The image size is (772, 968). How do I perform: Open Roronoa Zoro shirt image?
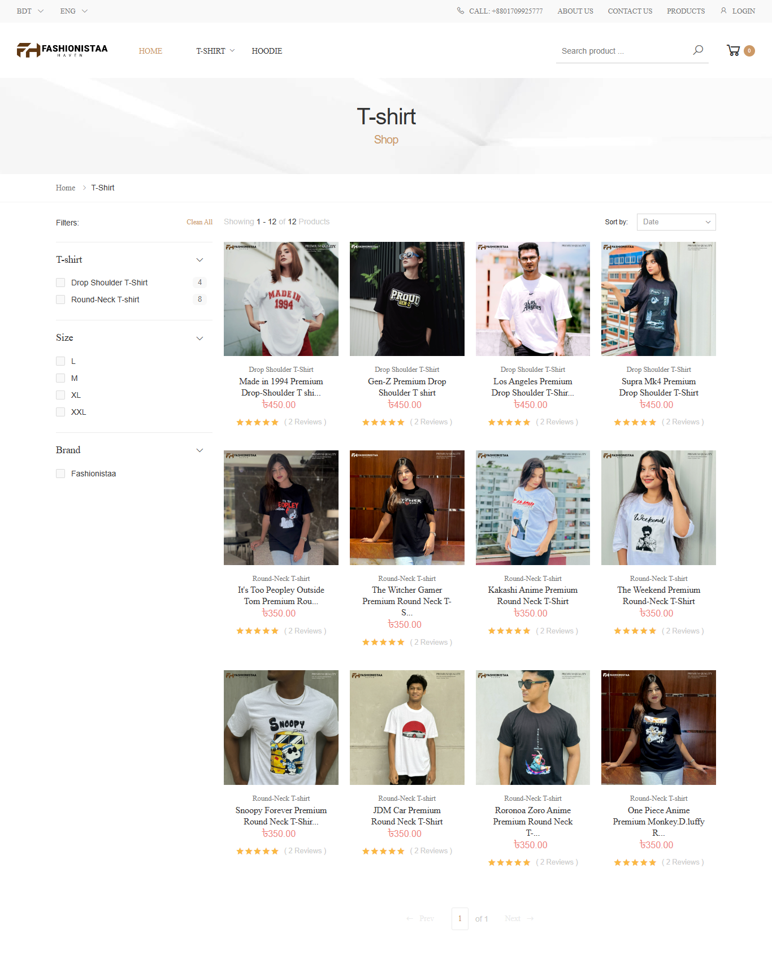click(533, 728)
